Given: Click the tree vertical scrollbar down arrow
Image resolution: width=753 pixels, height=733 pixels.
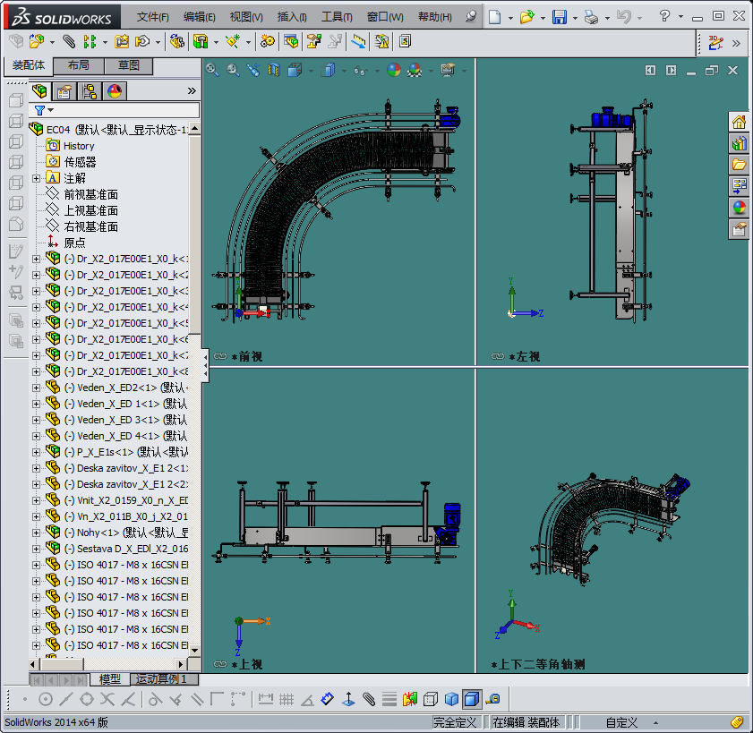Looking at the screenshot, I should [x=194, y=651].
